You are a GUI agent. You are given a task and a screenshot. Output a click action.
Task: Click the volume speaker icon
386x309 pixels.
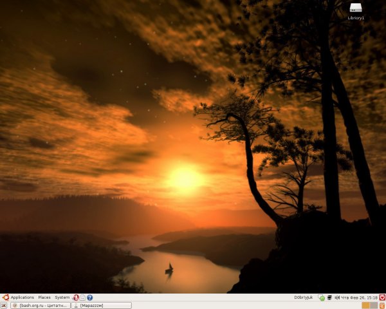(336, 297)
